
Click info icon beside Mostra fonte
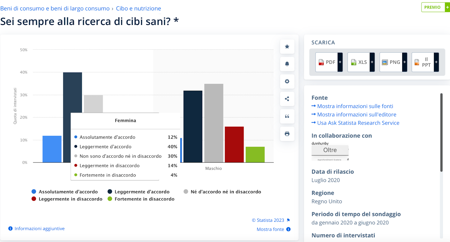[x=288, y=229]
